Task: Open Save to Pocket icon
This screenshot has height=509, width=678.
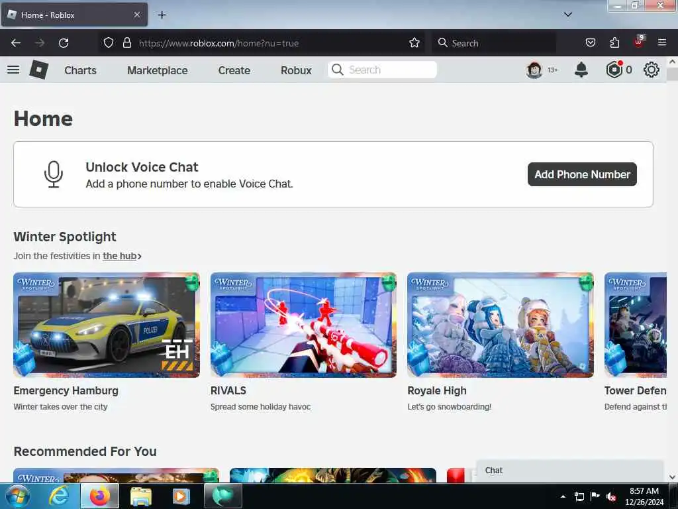Action: point(590,43)
